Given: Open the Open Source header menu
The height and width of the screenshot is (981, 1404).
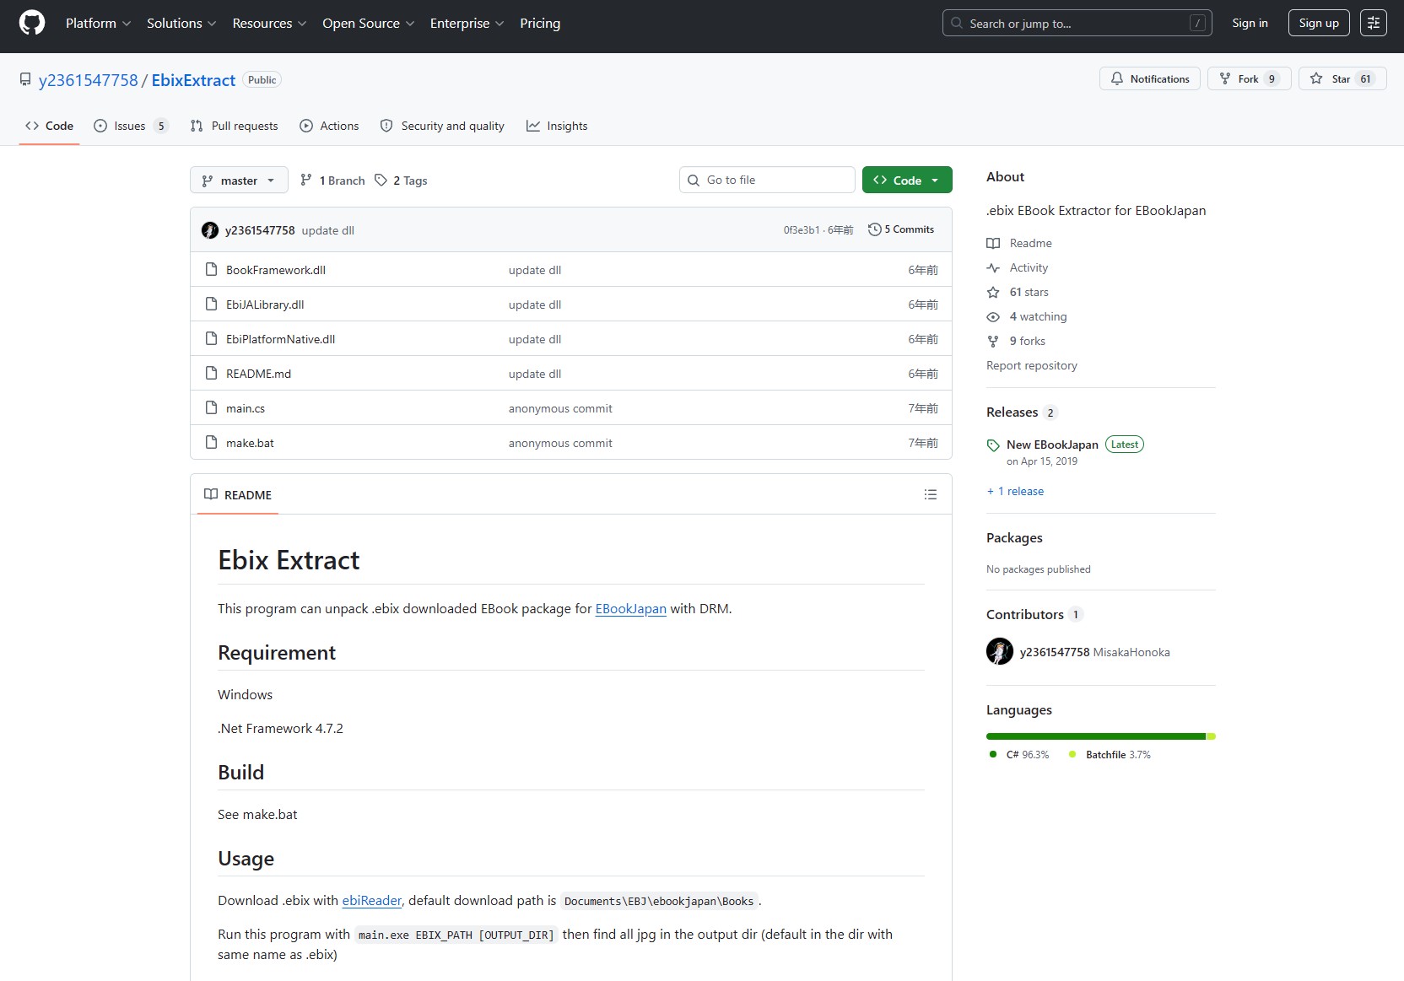Looking at the screenshot, I should tap(368, 24).
